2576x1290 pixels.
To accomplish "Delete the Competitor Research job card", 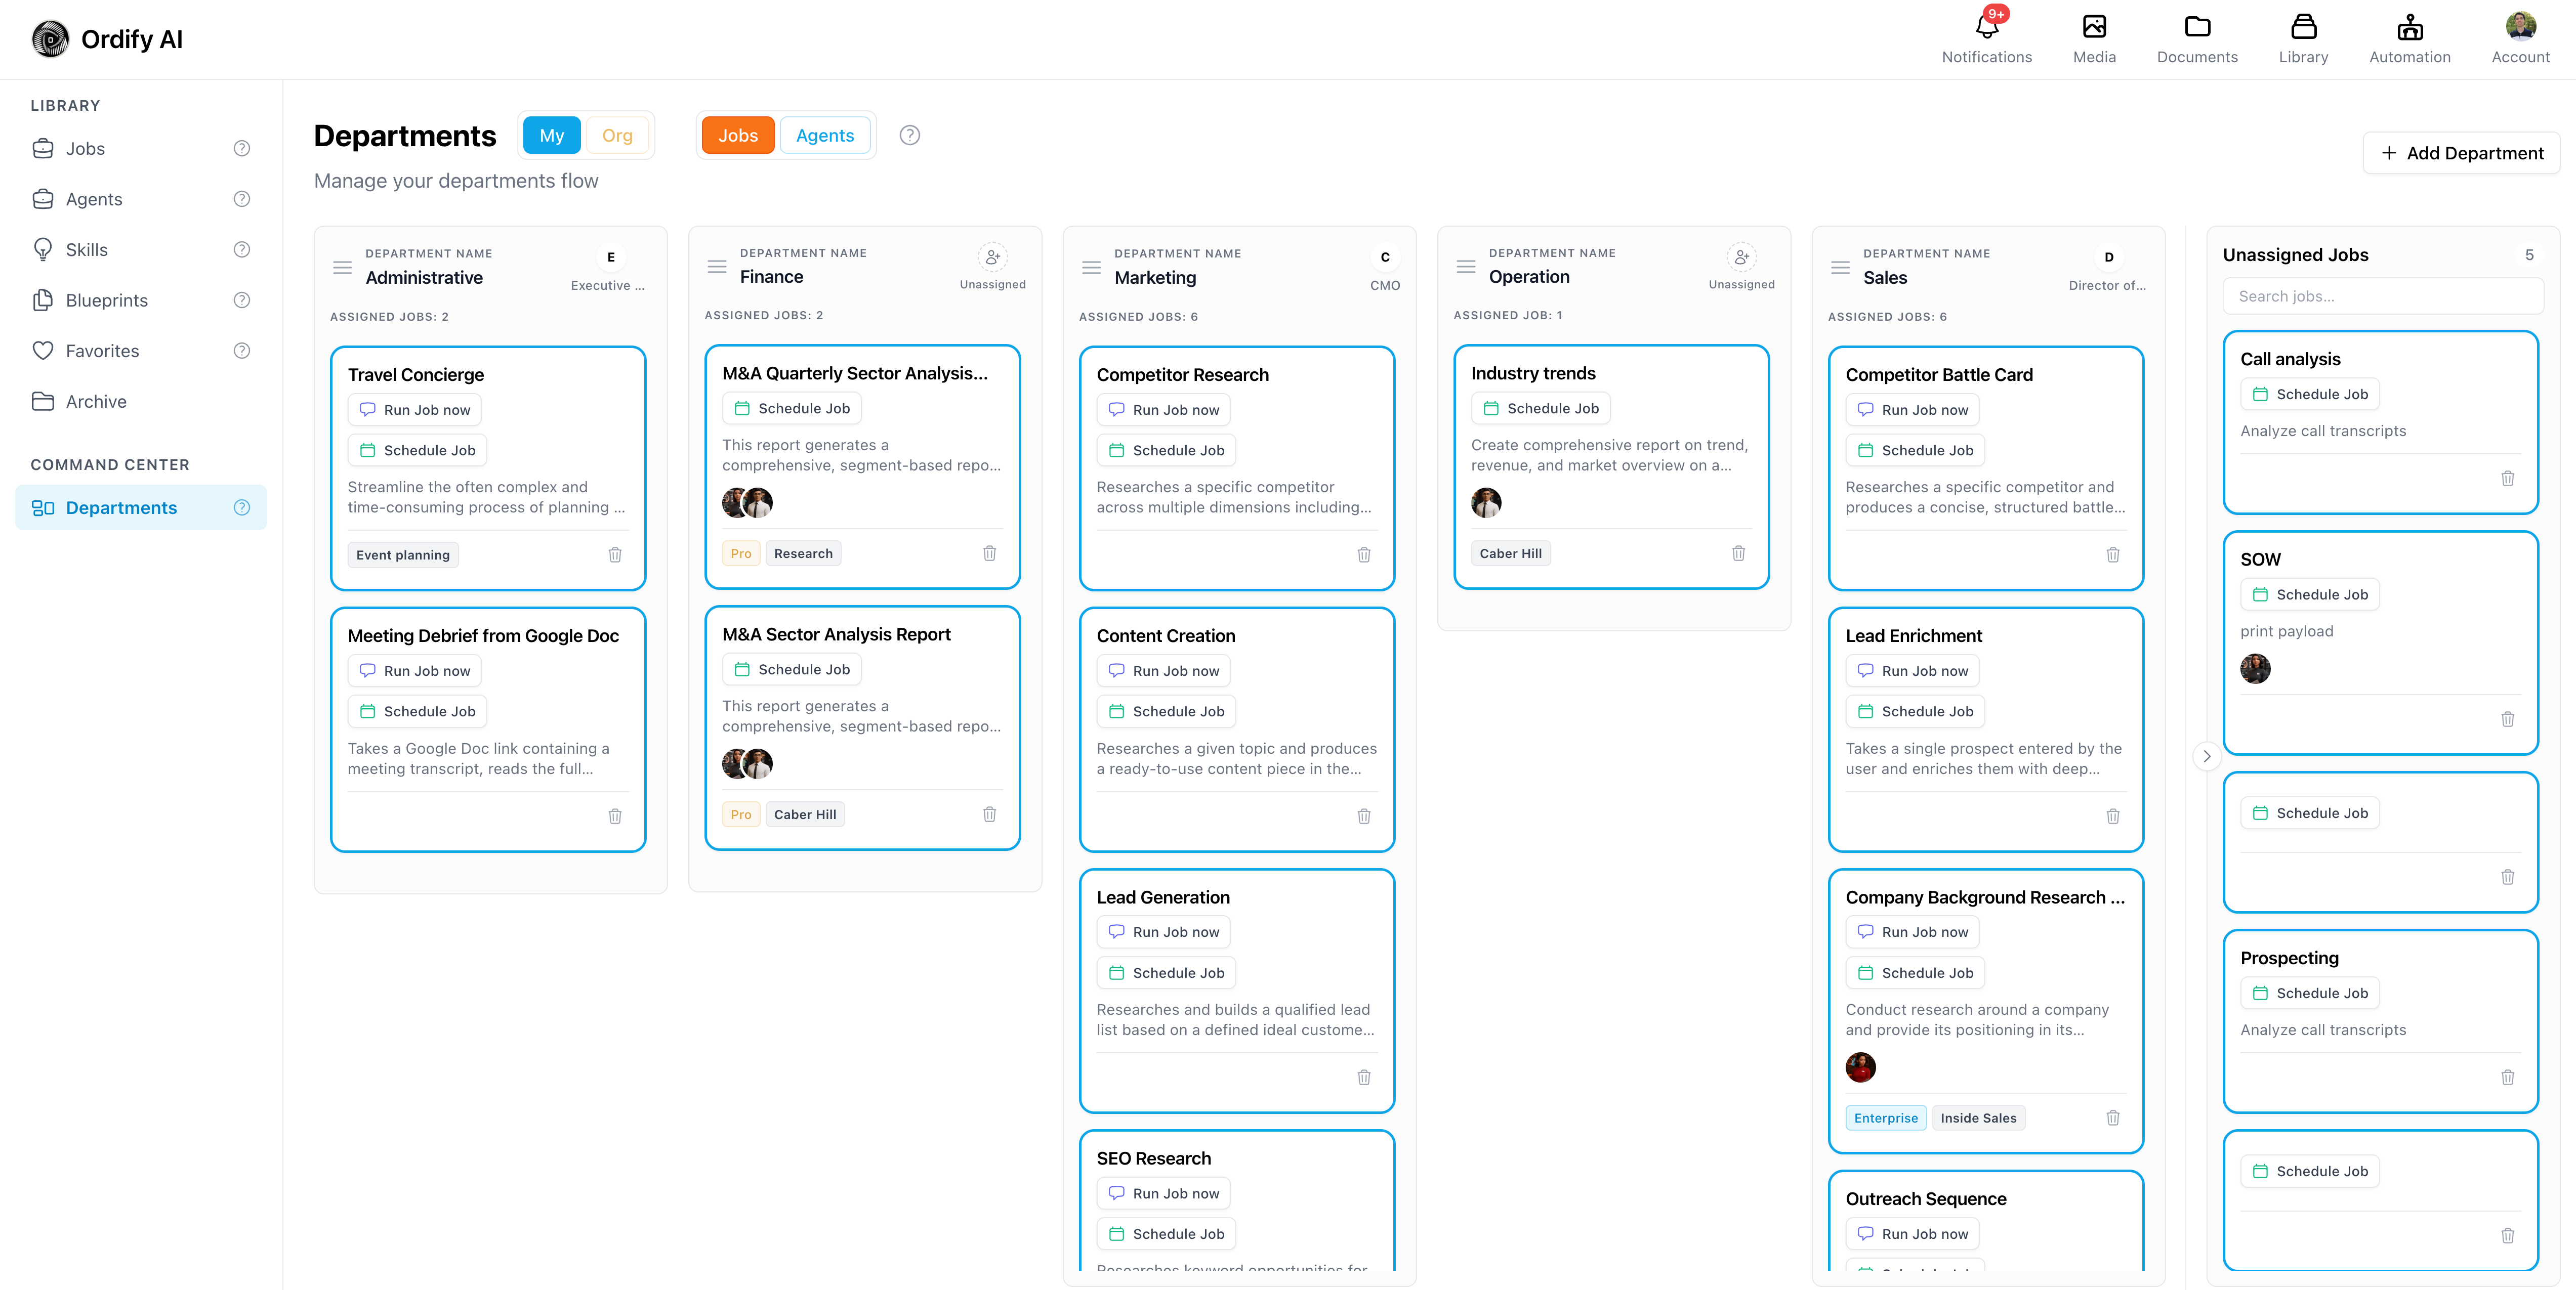I will tap(1364, 554).
